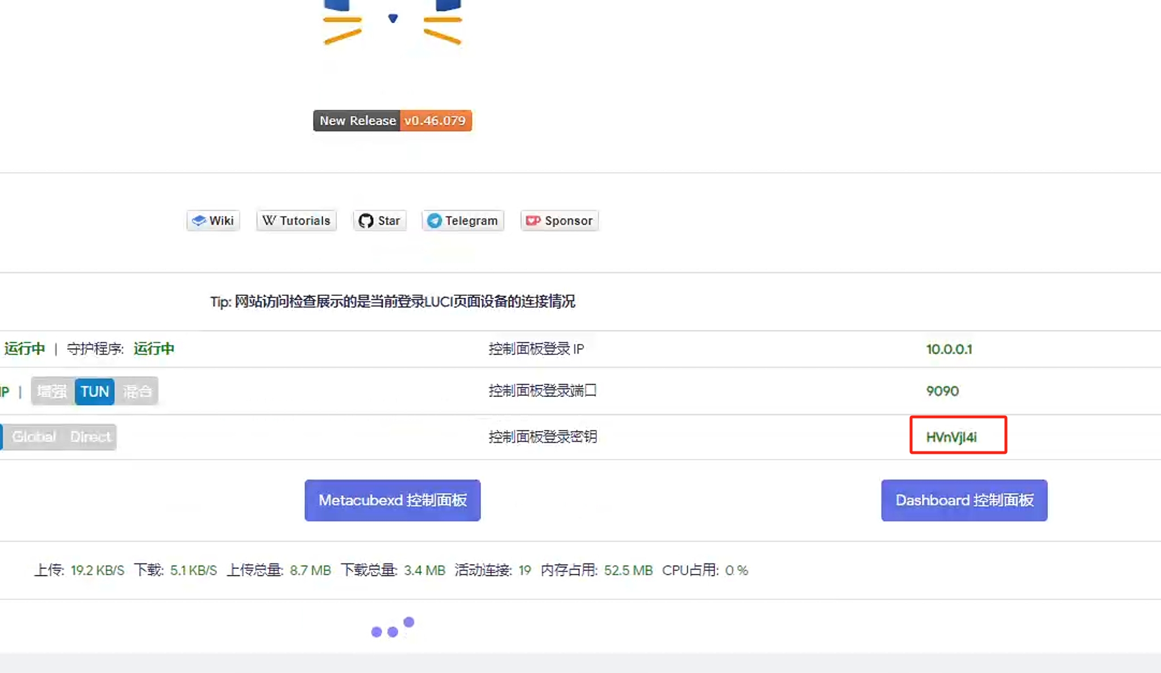
Task: Click the GitHub Star icon
Action: coord(366,220)
